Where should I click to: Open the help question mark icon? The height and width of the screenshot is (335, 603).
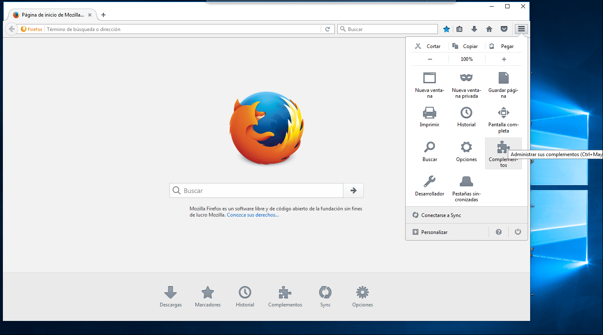click(x=499, y=232)
